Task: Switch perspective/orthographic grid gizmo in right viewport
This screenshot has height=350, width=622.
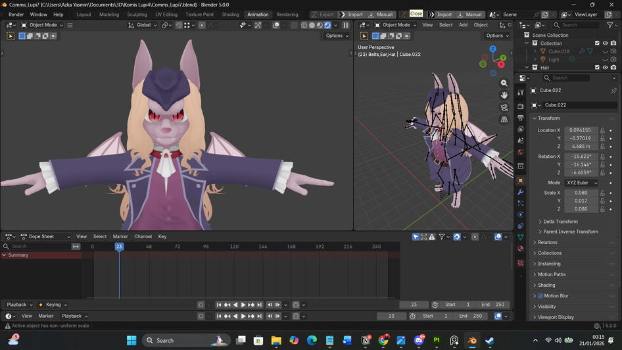Action: 504,120
